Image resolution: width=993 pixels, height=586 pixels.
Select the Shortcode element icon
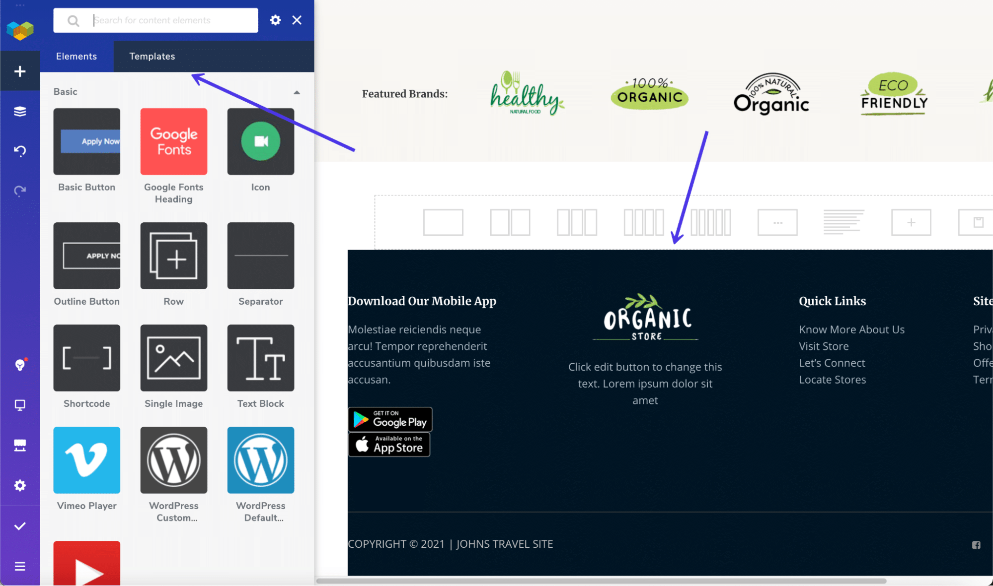(x=86, y=359)
